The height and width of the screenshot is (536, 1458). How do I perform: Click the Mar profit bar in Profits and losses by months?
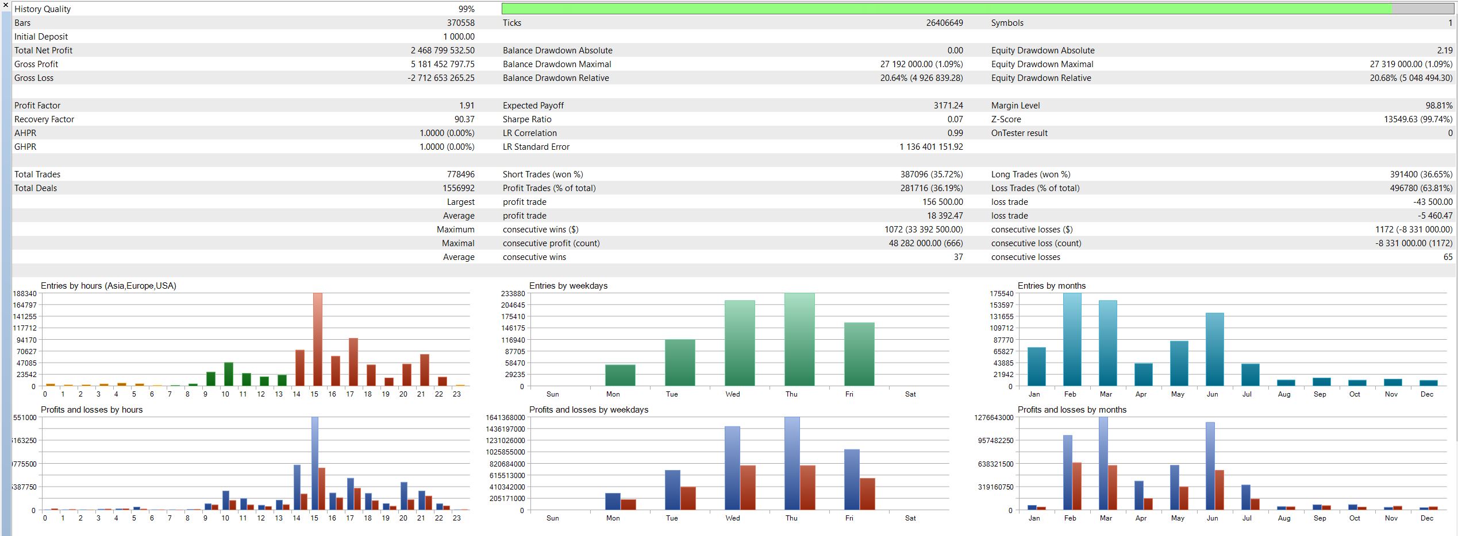coord(1103,464)
